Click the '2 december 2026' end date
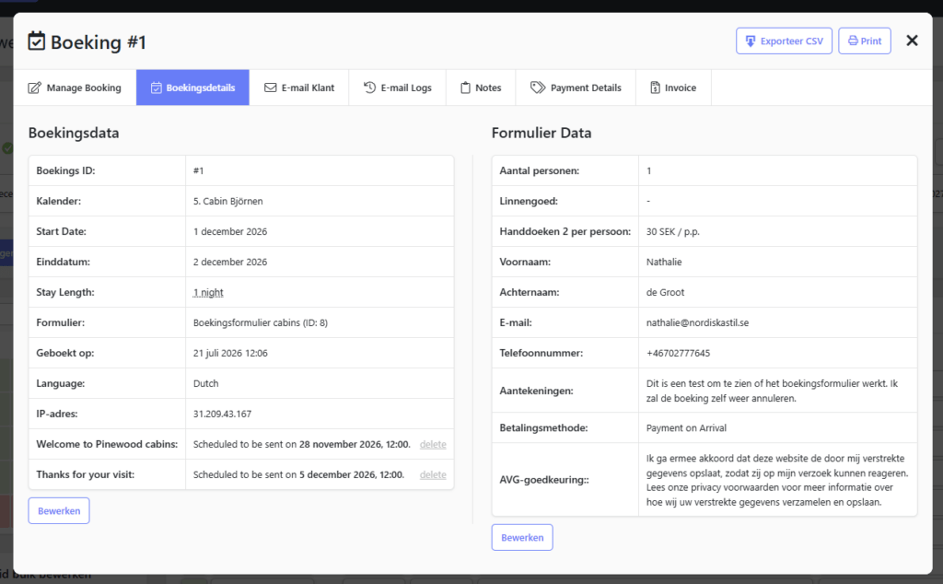Viewport: 943px width, 584px height. 230,263
